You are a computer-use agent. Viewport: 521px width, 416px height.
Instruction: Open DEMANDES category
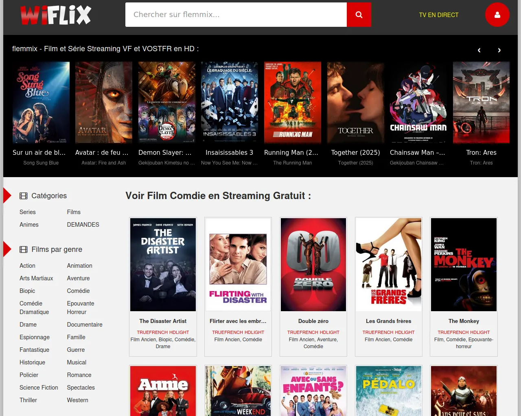tap(83, 225)
